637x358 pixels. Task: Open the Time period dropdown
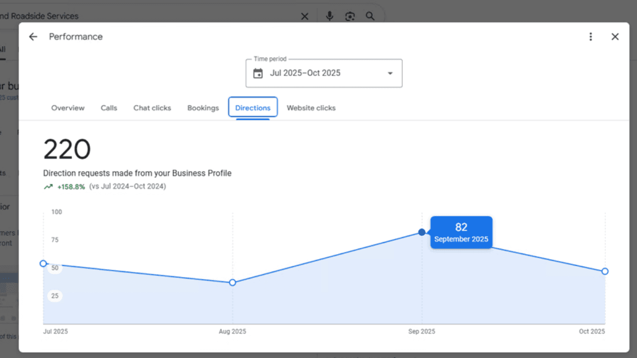(x=390, y=73)
